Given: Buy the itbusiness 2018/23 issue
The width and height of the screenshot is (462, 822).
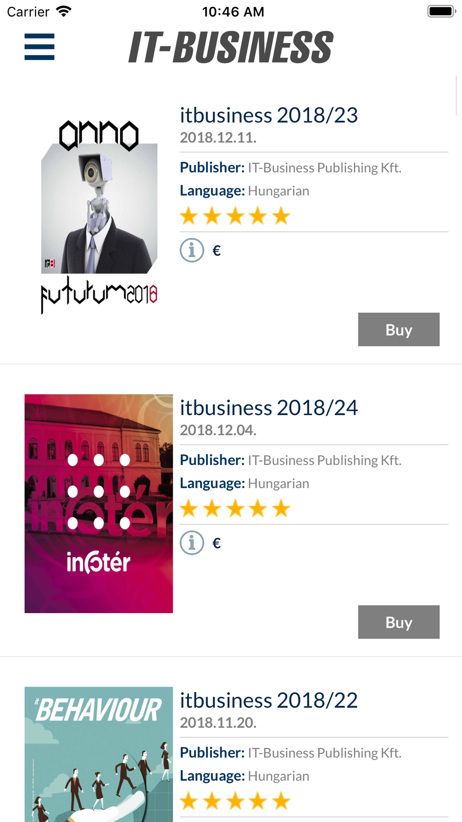Looking at the screenshot, I should point(399,329).
